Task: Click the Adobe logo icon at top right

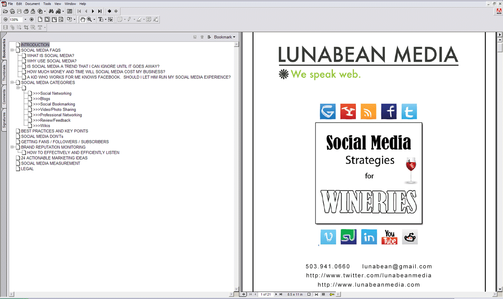Action: coord(499,11)
